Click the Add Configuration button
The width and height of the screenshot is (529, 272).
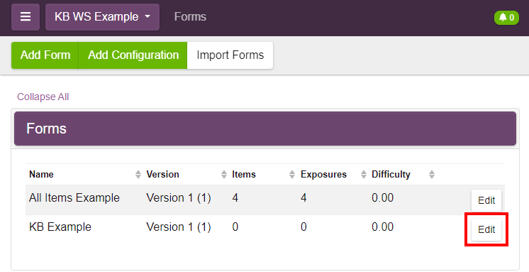[133, 55]
